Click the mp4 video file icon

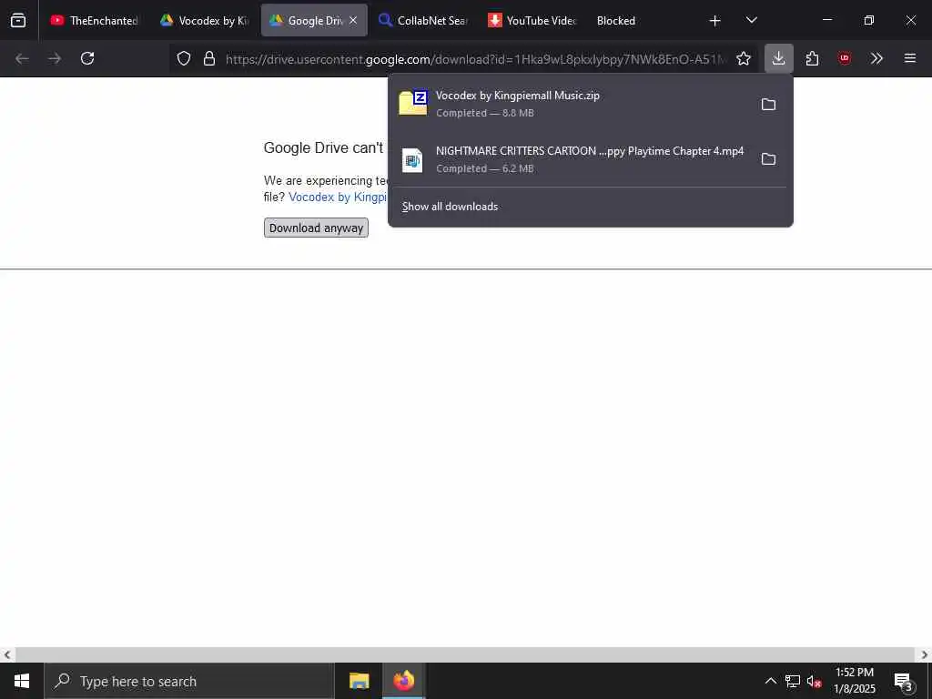click(412, 160)
